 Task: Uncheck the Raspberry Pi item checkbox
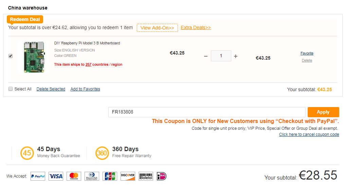point(11,56)
